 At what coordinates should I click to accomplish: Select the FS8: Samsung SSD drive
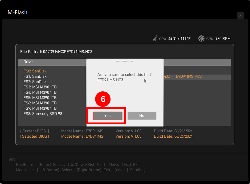pos(43,114)
